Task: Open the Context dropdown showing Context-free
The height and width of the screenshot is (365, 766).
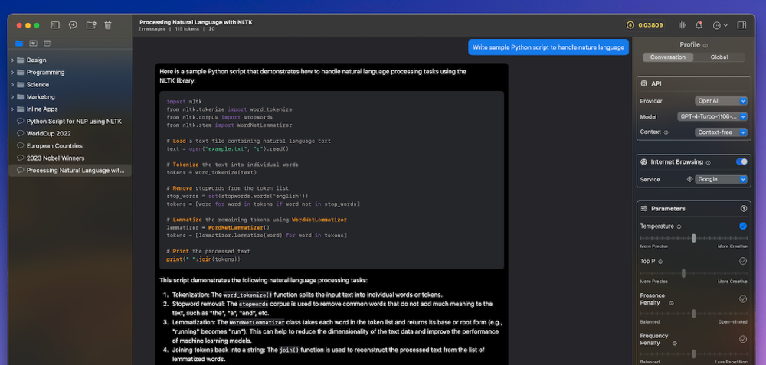Action: [721, 132]
